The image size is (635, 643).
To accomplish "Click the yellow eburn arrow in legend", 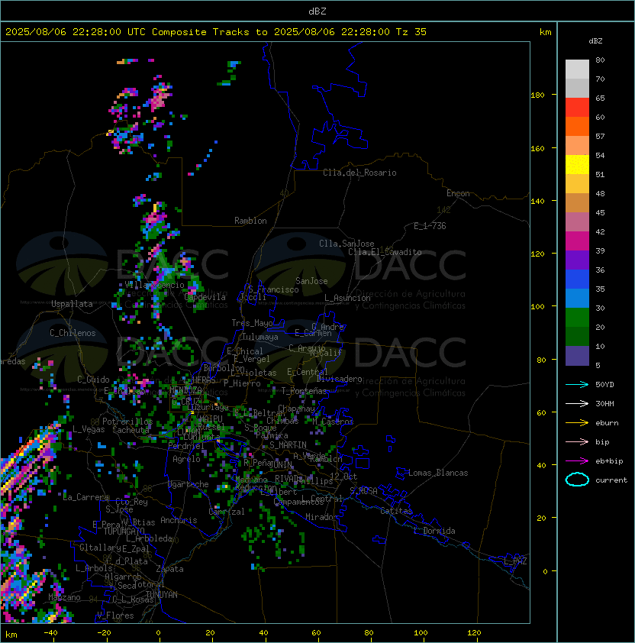I will click(577, 422).
